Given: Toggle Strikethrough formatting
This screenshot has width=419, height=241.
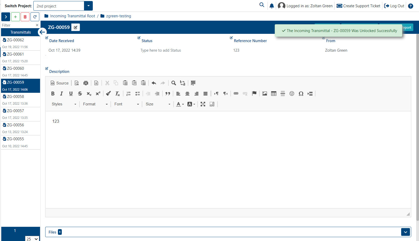Looking at the screenshot, I should point(80,94).
